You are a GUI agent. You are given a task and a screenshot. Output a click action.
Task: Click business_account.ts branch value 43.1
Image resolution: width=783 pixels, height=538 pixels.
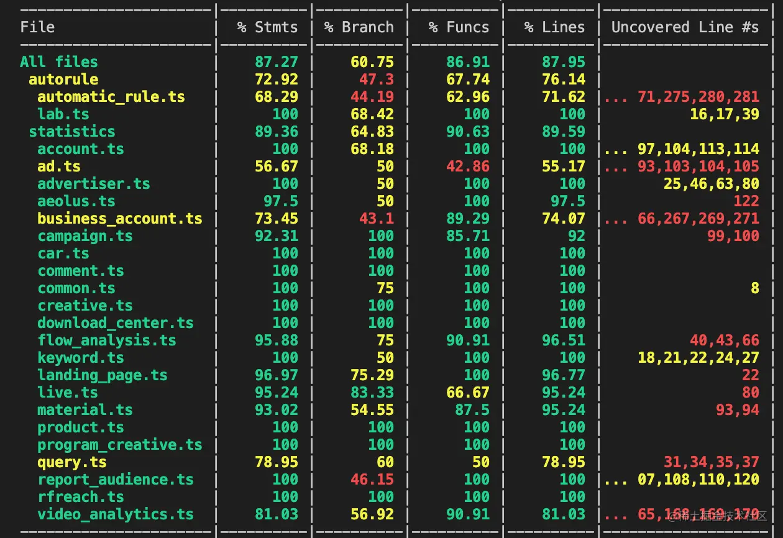377,219
